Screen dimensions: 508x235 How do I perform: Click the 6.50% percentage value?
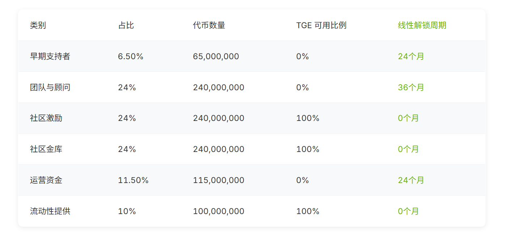131,56
